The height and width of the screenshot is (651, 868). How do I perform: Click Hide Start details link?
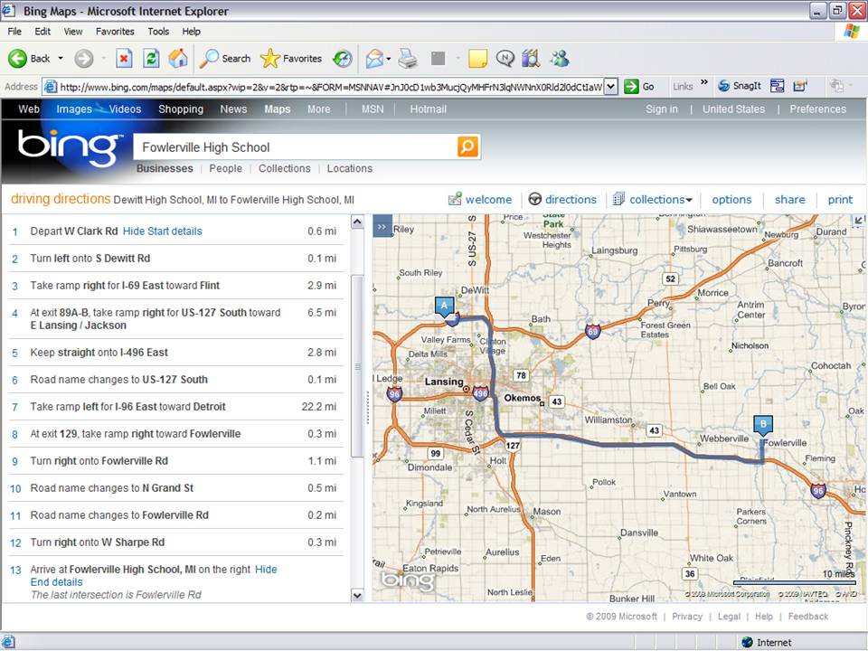pos(162,231)
